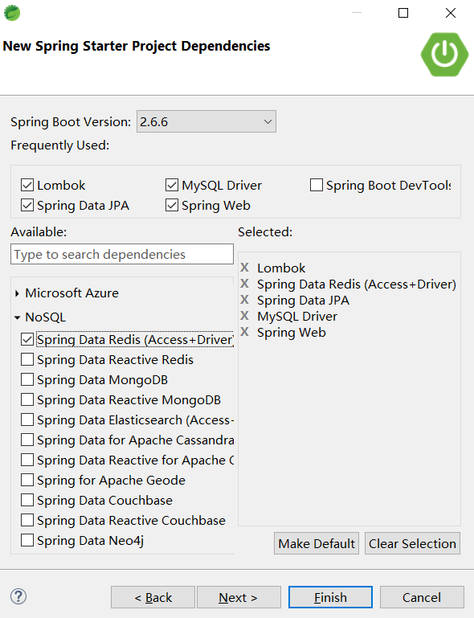The height and width of the screenshot is (618, 474).
Task: Expand the Microsoft Azure category
Action: [17, 293]
